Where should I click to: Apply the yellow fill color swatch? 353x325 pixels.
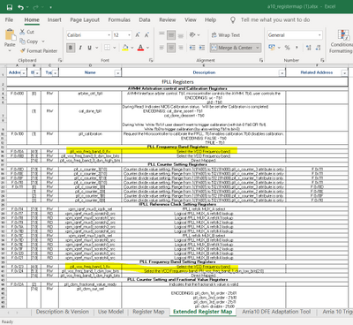125,48
